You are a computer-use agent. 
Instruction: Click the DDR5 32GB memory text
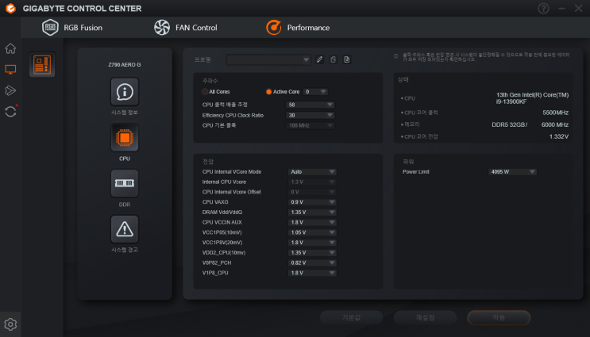[x=510, y=124]
